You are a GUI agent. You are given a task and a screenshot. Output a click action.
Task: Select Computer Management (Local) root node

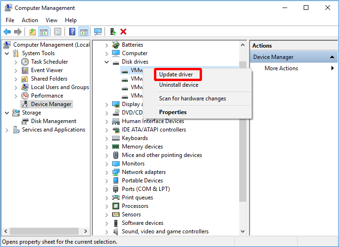tap(51, 45)
